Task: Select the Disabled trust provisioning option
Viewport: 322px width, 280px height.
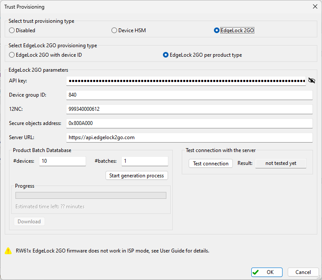Action: tap(12, 30)
